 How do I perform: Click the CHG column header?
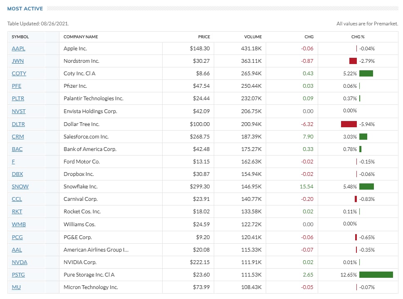coord(309,37)
